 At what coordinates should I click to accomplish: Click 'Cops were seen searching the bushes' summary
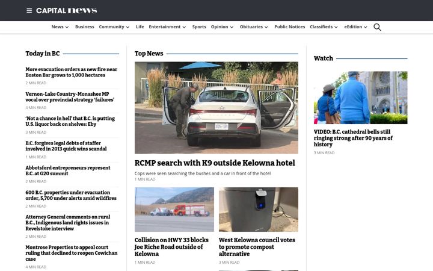[x=203, y=173]
